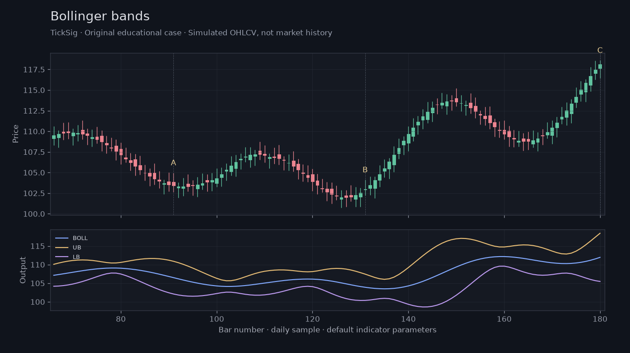Click price axis tick 107.5
This screenshot has width=630, height=353.
[x=34, y=152]
